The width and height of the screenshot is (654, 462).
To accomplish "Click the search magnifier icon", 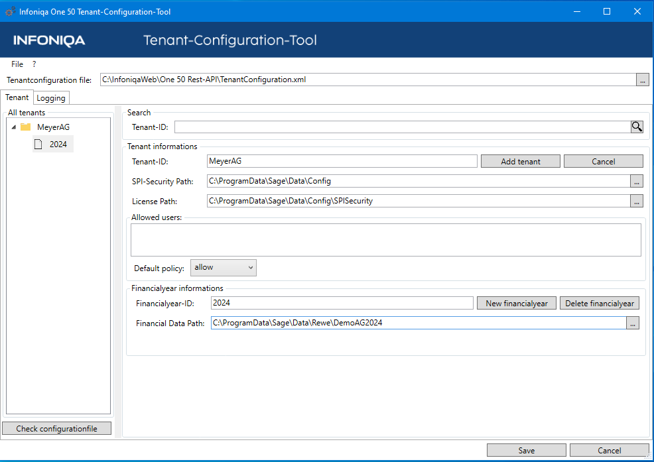I will 637,127.
